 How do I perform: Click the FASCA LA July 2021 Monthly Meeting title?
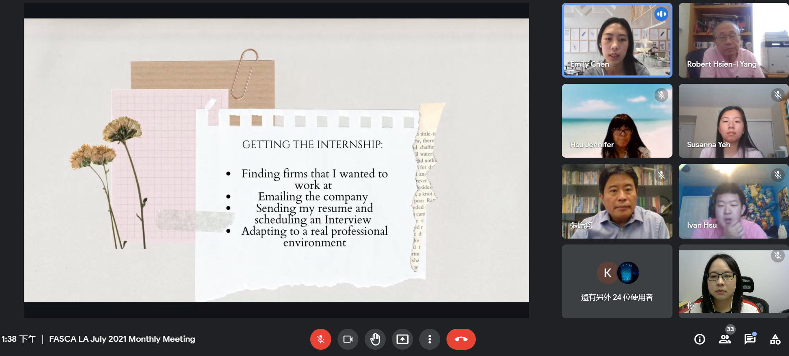pos(122,339)
